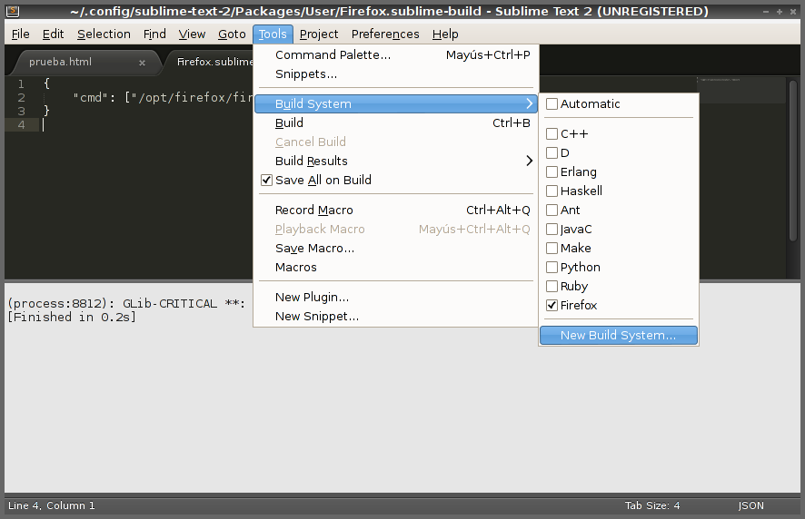This screenshot has height=519, width=805.
Task: Click the [Finished in 0.2s] output line
Action: 72,318
